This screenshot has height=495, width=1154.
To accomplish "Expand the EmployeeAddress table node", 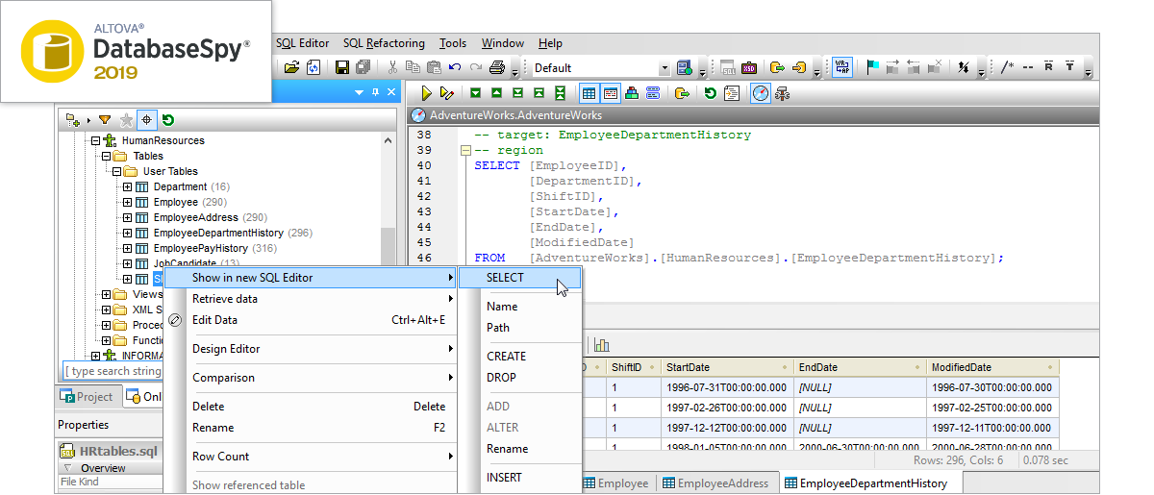I will tap(127, 217).
